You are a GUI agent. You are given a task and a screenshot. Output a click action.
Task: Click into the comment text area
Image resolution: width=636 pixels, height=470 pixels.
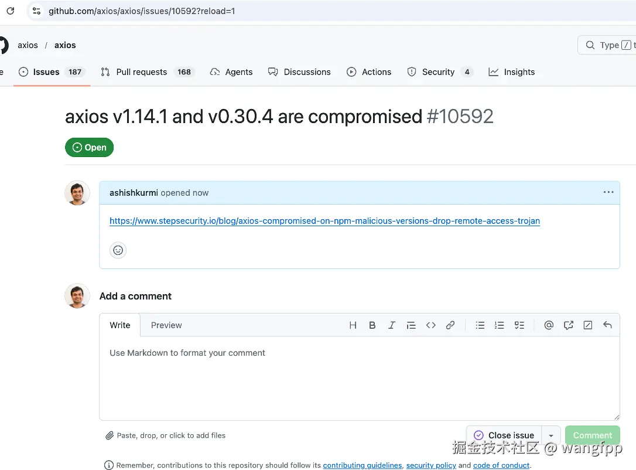[x=360, y=378]
